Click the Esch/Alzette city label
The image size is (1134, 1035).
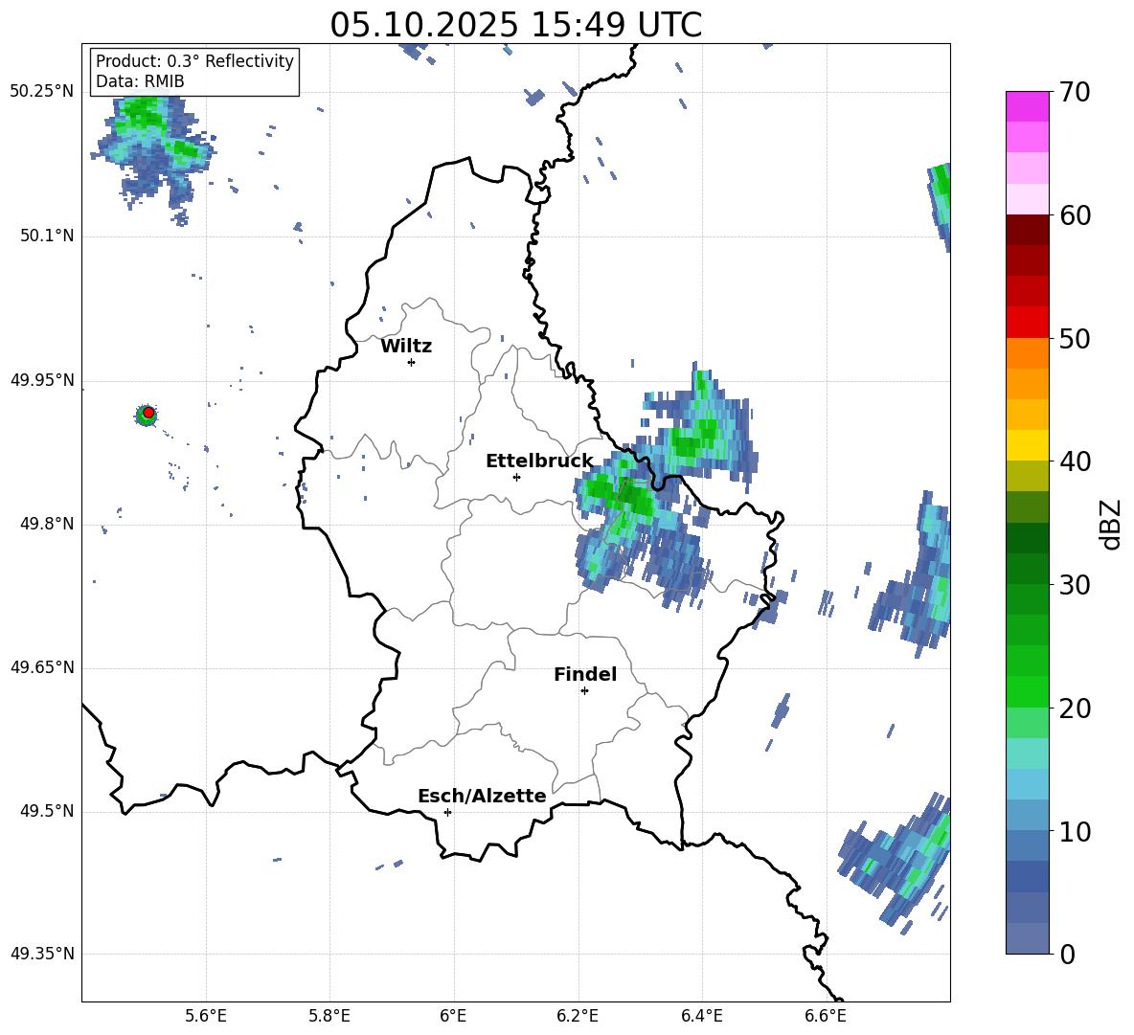[x=482, y=796]
